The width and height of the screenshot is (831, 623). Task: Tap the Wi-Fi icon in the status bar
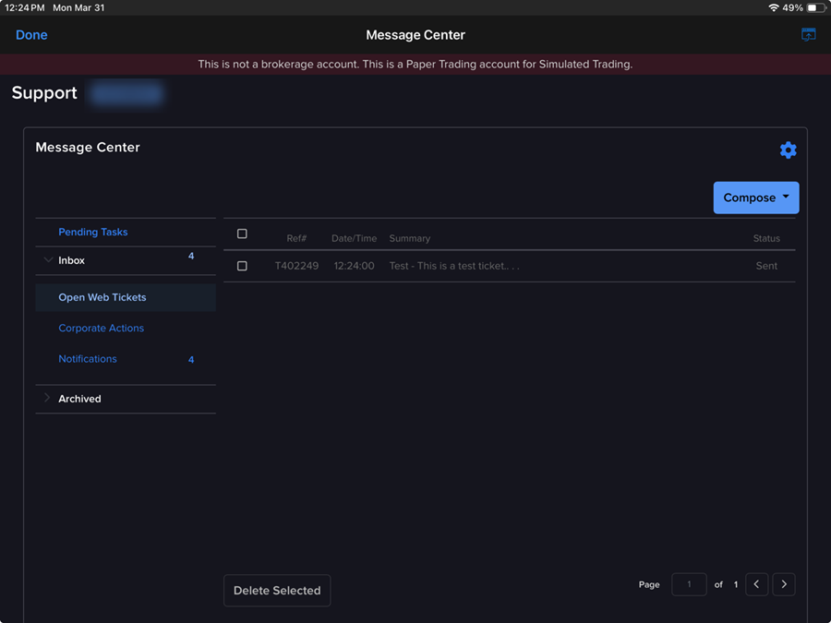click(x=774, y=7)
